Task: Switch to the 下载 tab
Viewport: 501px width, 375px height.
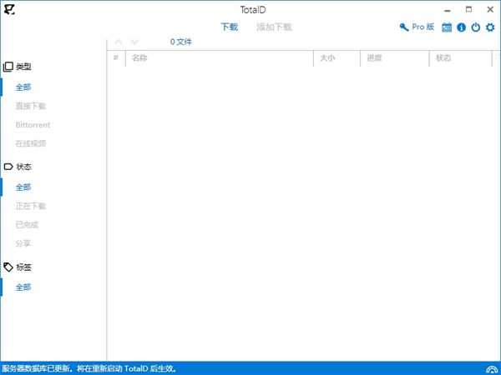Action: click(x=229, y=27)
